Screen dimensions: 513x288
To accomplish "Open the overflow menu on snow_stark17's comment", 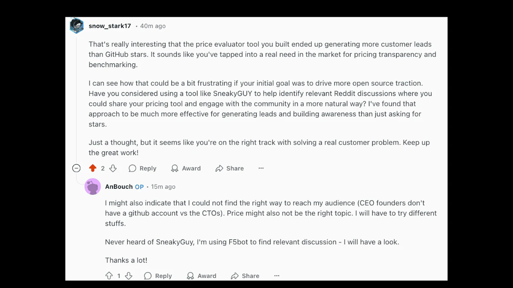I will click(x=261, y=168).
